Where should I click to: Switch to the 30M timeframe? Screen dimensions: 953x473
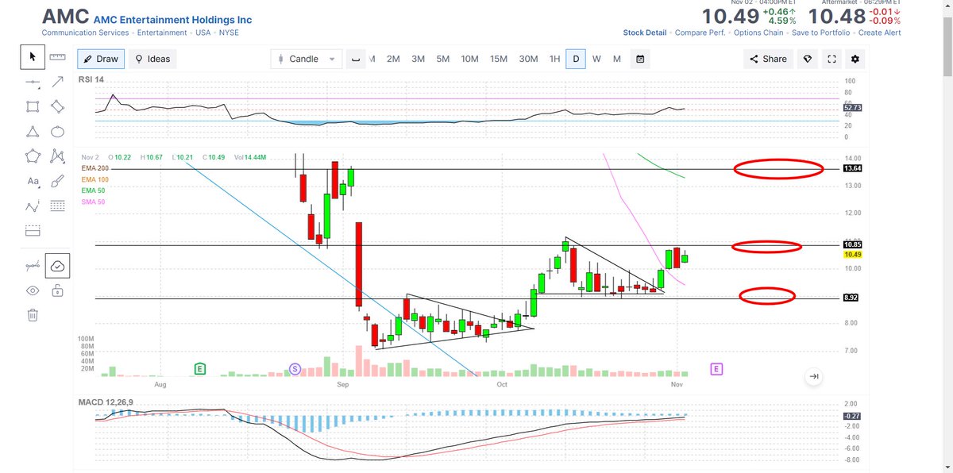coord(528,59)
